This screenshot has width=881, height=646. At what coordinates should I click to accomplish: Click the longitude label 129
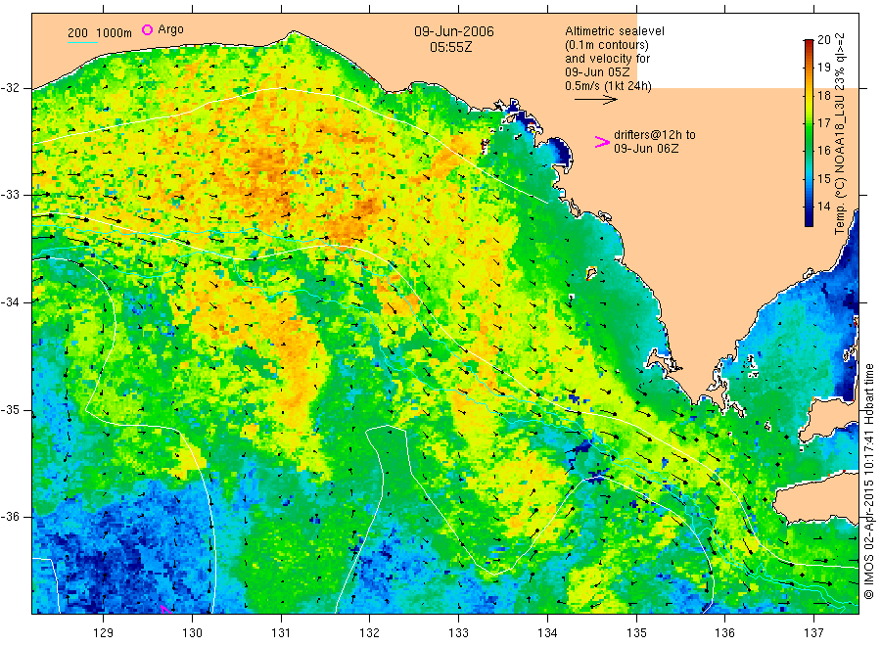104,633
